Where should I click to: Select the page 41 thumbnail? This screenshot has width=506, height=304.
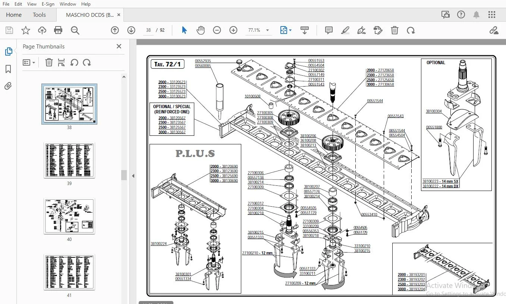coord(69,272)
